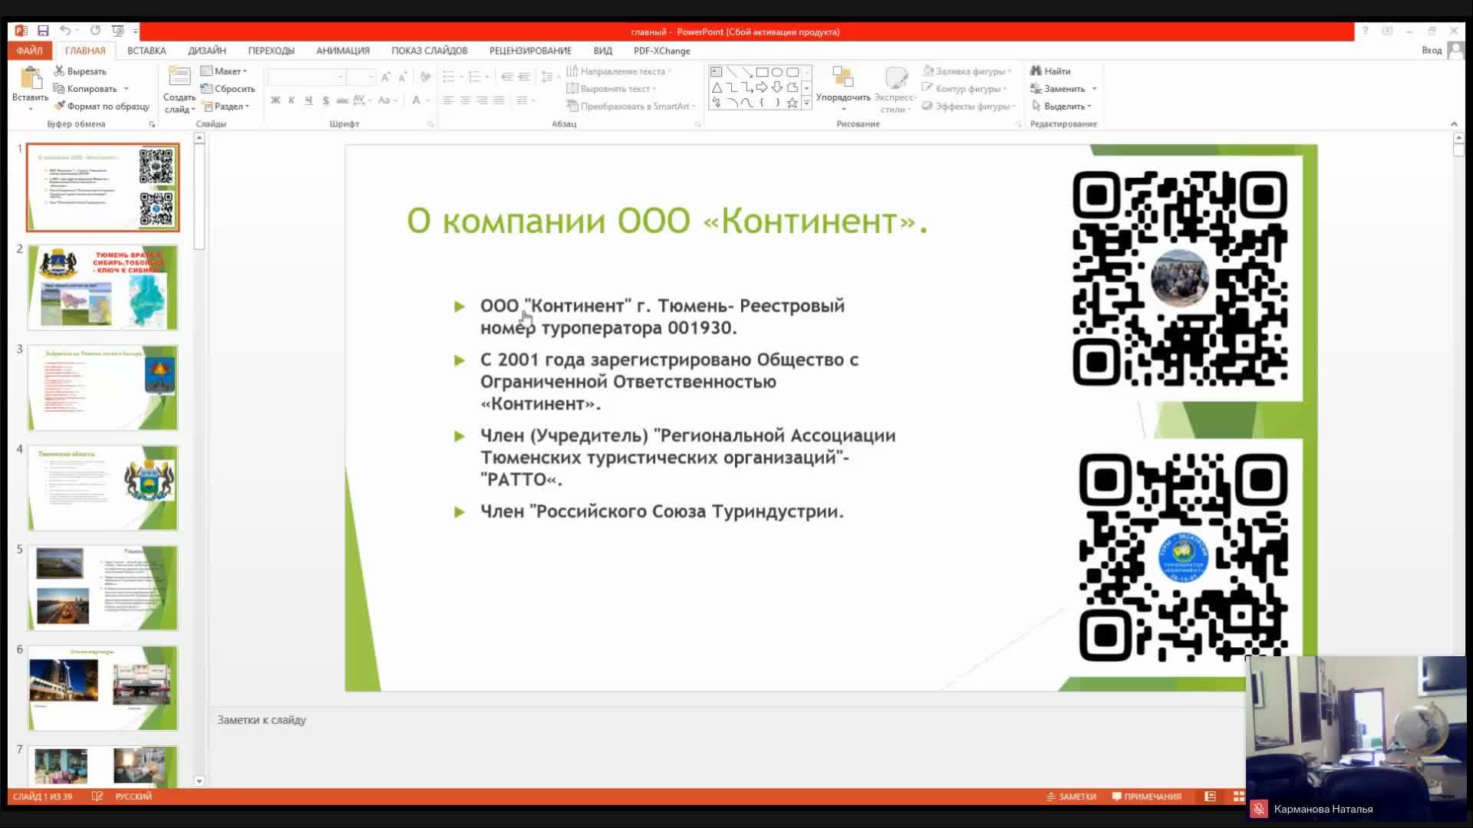Click the Вход sign-in link
1473x828 pixels.
(x=1431, y=51)
